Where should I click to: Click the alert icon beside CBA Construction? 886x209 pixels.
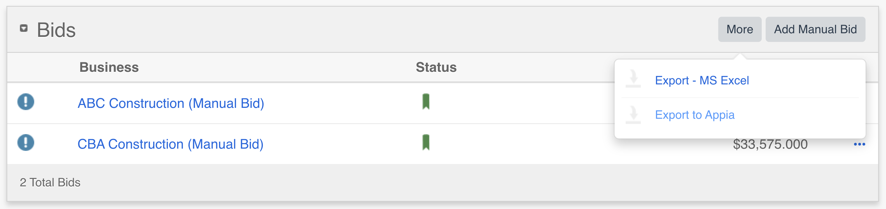[x=26, y=142]
